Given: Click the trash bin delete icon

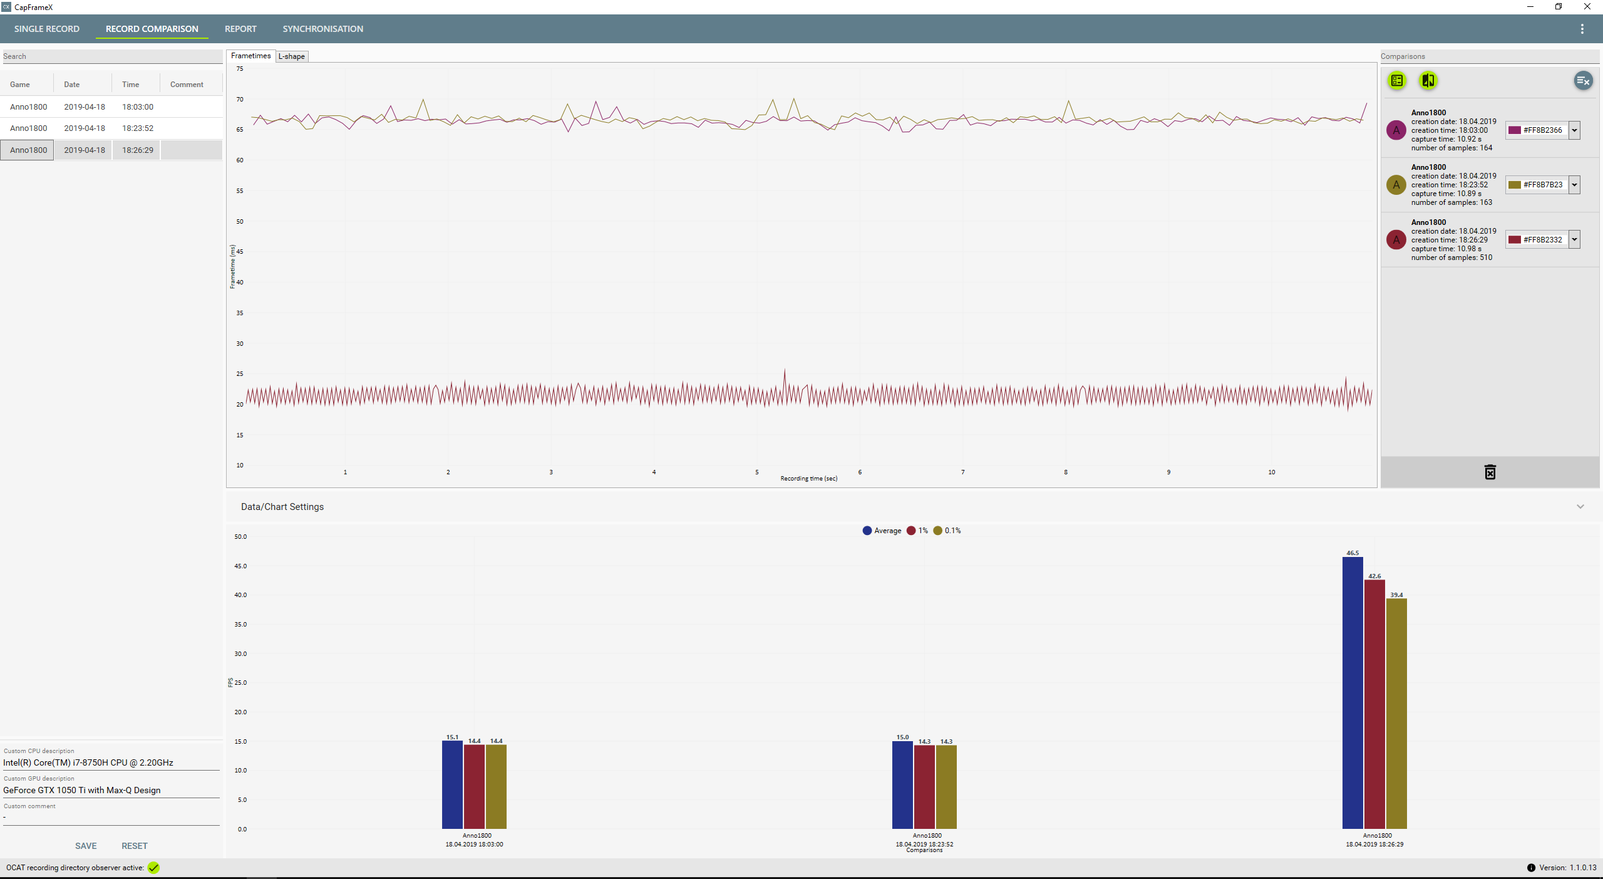Looking at the screenshot, I should (x=1490, y=472).
